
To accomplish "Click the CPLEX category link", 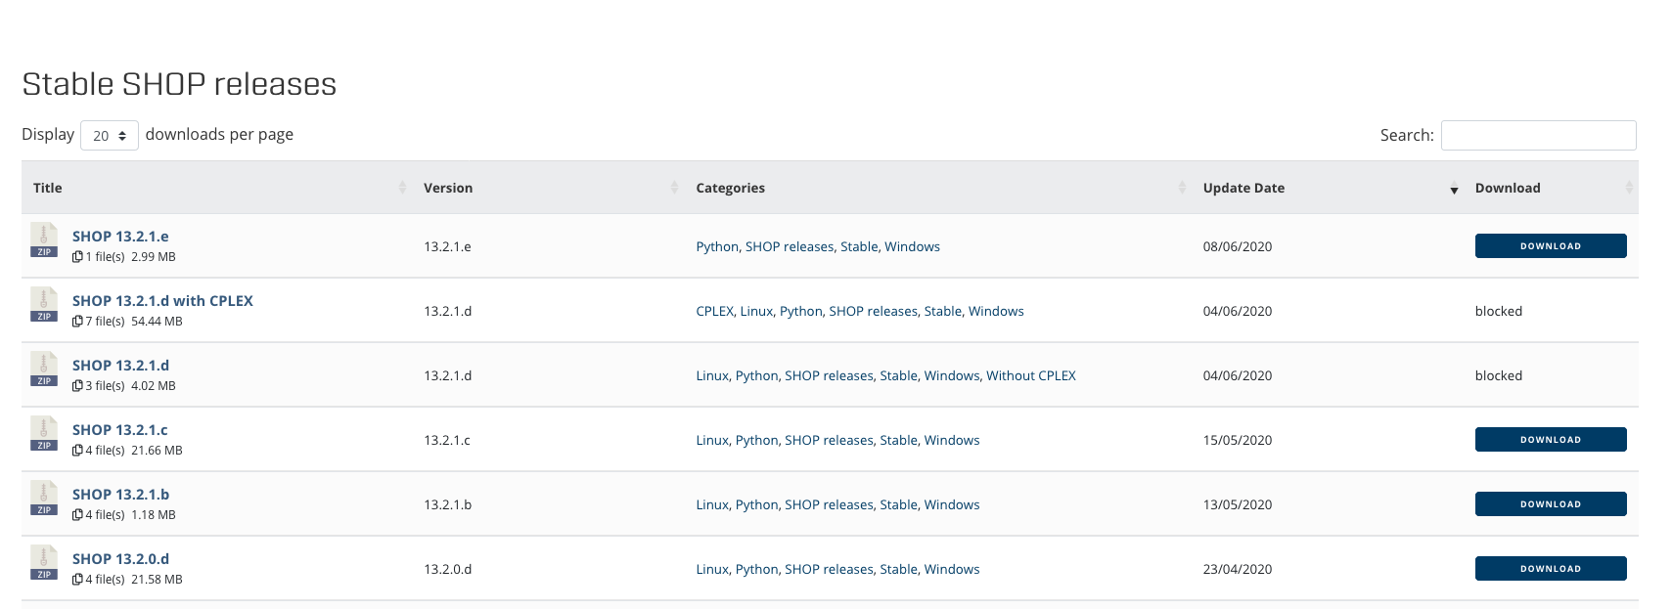I will click(715, 312).
